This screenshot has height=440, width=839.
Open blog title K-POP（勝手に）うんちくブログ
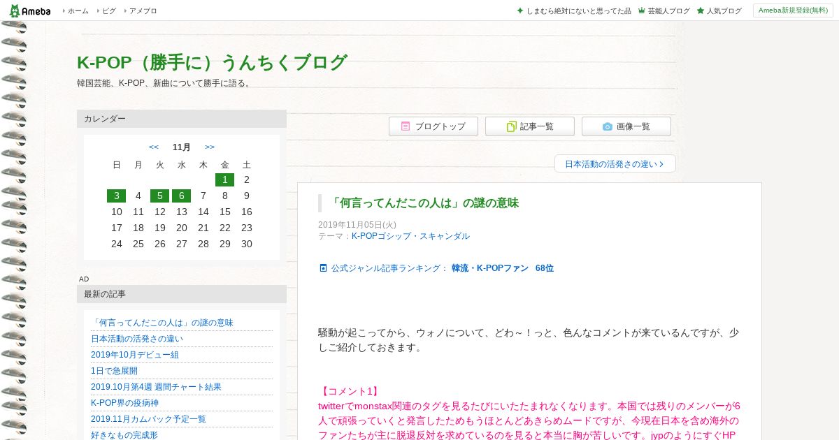tap(212, 62)
